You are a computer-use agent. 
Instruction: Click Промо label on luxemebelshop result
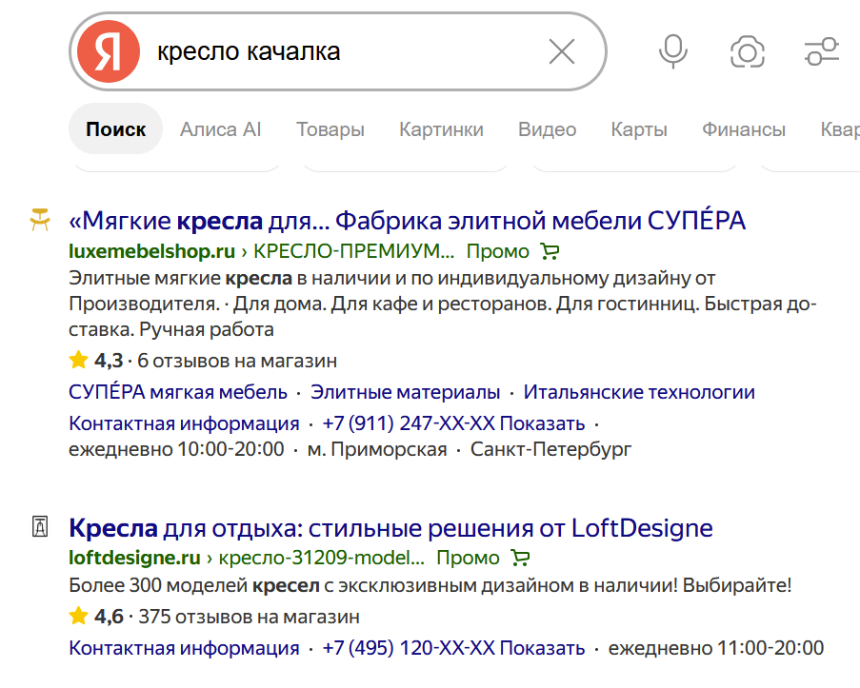pyautogui.click(x=497, y=251)
